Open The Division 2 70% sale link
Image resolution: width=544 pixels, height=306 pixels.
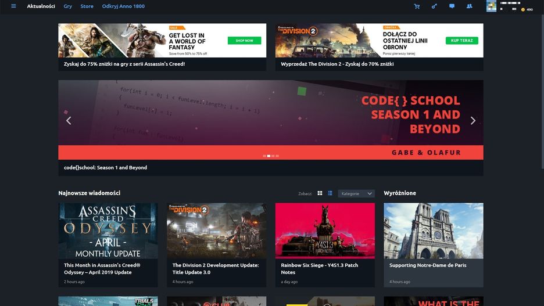click(337, 64)
